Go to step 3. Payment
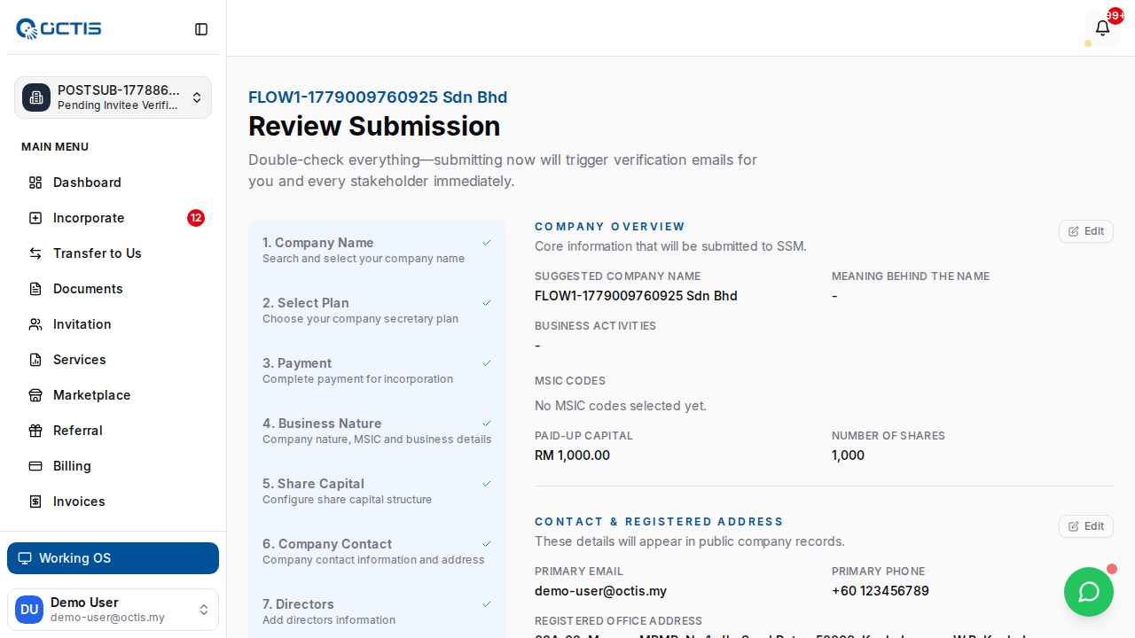Image resolution: width=1135 pixels, height=638 pixels. click(x=377, y=370)
